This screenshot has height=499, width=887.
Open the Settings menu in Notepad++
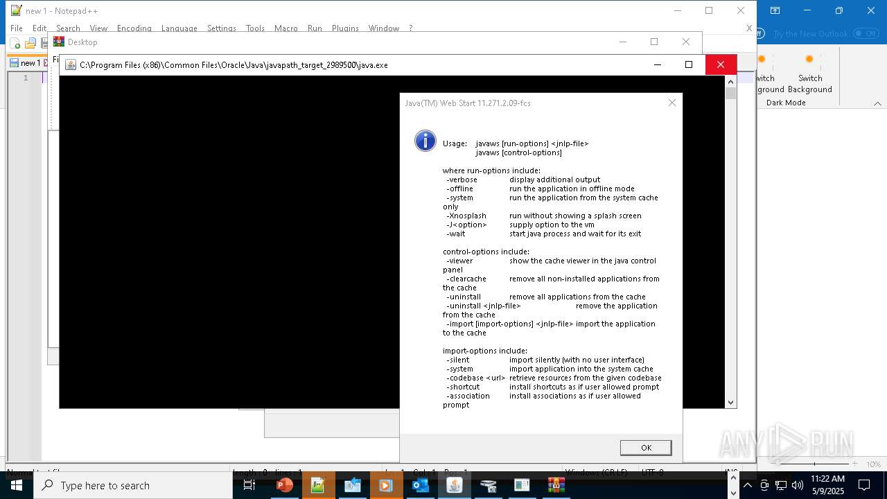coord(222,28)
